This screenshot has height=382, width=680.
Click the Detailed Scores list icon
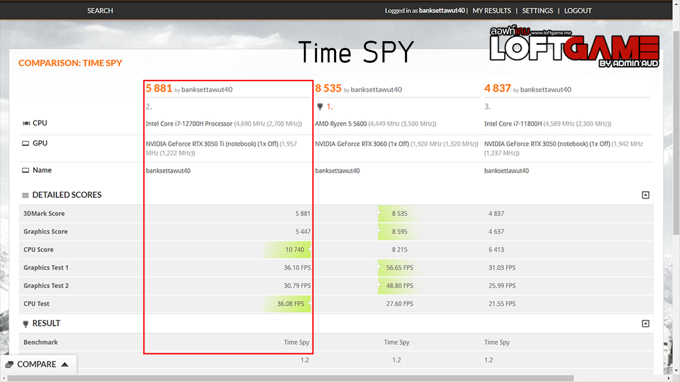pyautogui.click(x=25, y=195)
